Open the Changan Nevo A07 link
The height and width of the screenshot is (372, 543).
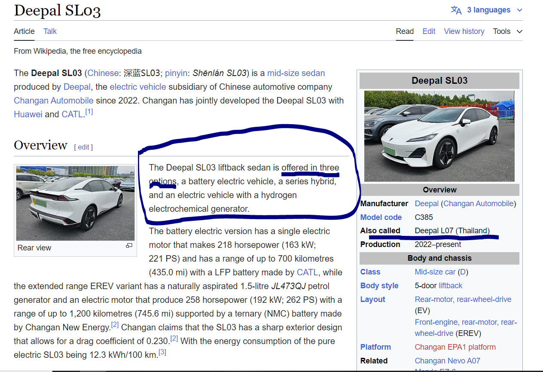447,361
